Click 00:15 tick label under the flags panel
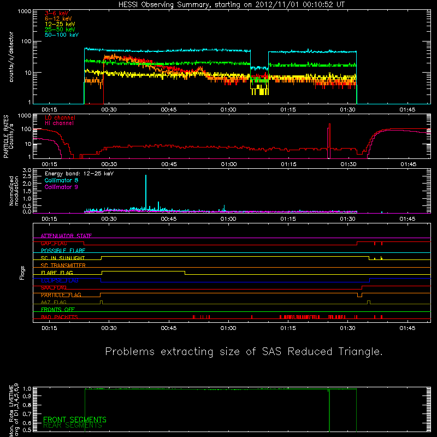The image size is (437, 437). tap(49, 328)
